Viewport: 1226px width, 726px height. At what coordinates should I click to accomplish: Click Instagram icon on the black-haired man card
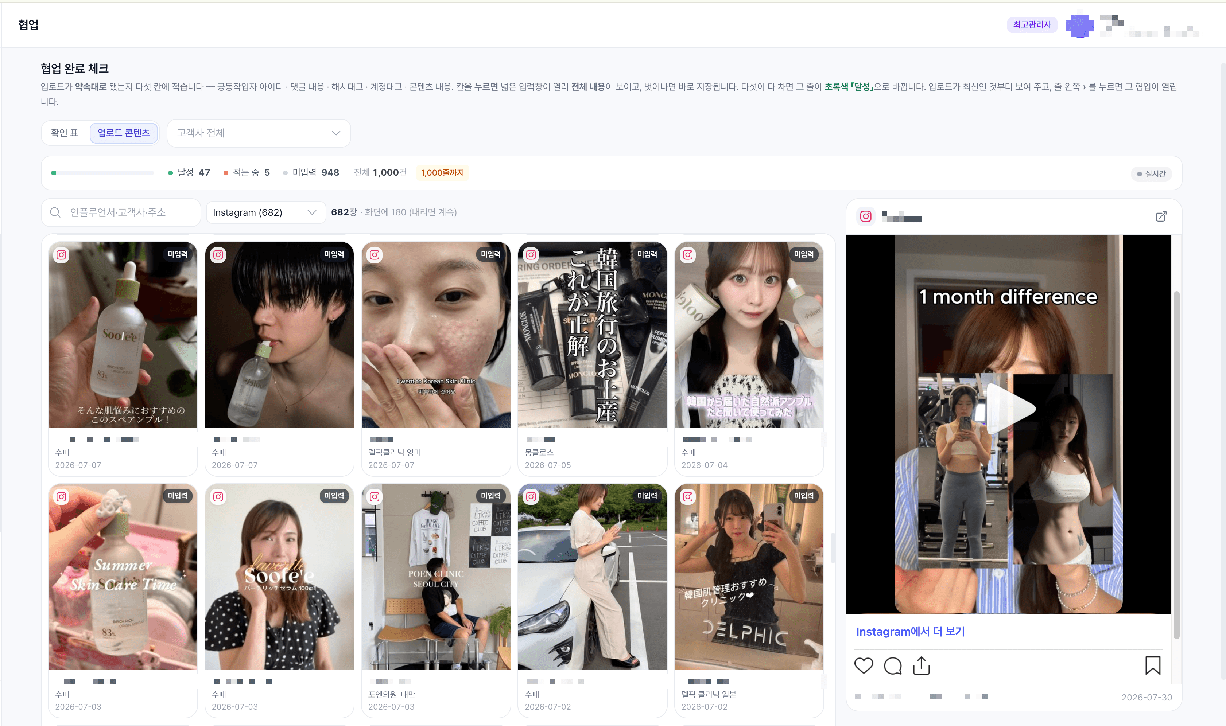point(218,255)
